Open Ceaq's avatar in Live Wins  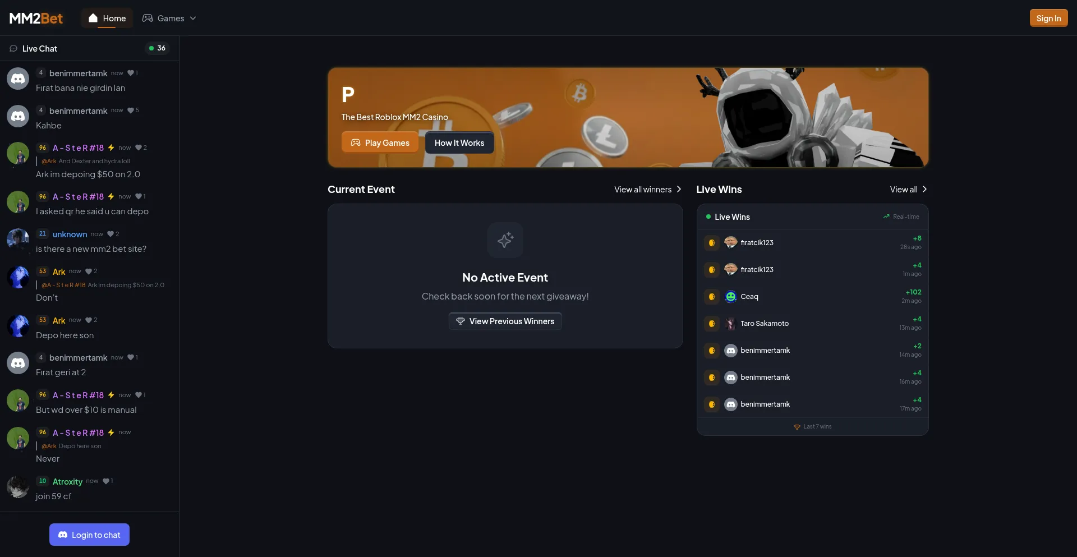[x=731, y=297]
